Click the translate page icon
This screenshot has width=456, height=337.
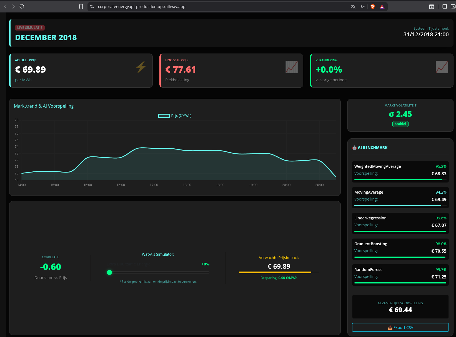353,6
